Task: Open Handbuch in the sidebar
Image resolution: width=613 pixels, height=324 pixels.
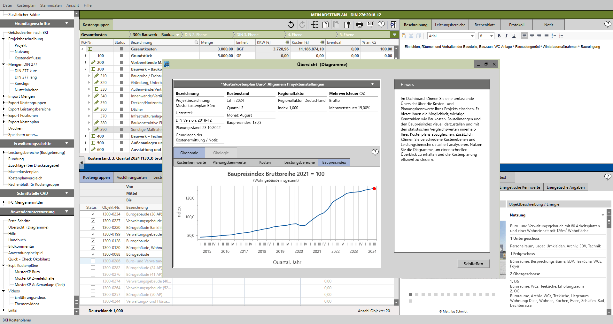Action: (x=17, y=240)
